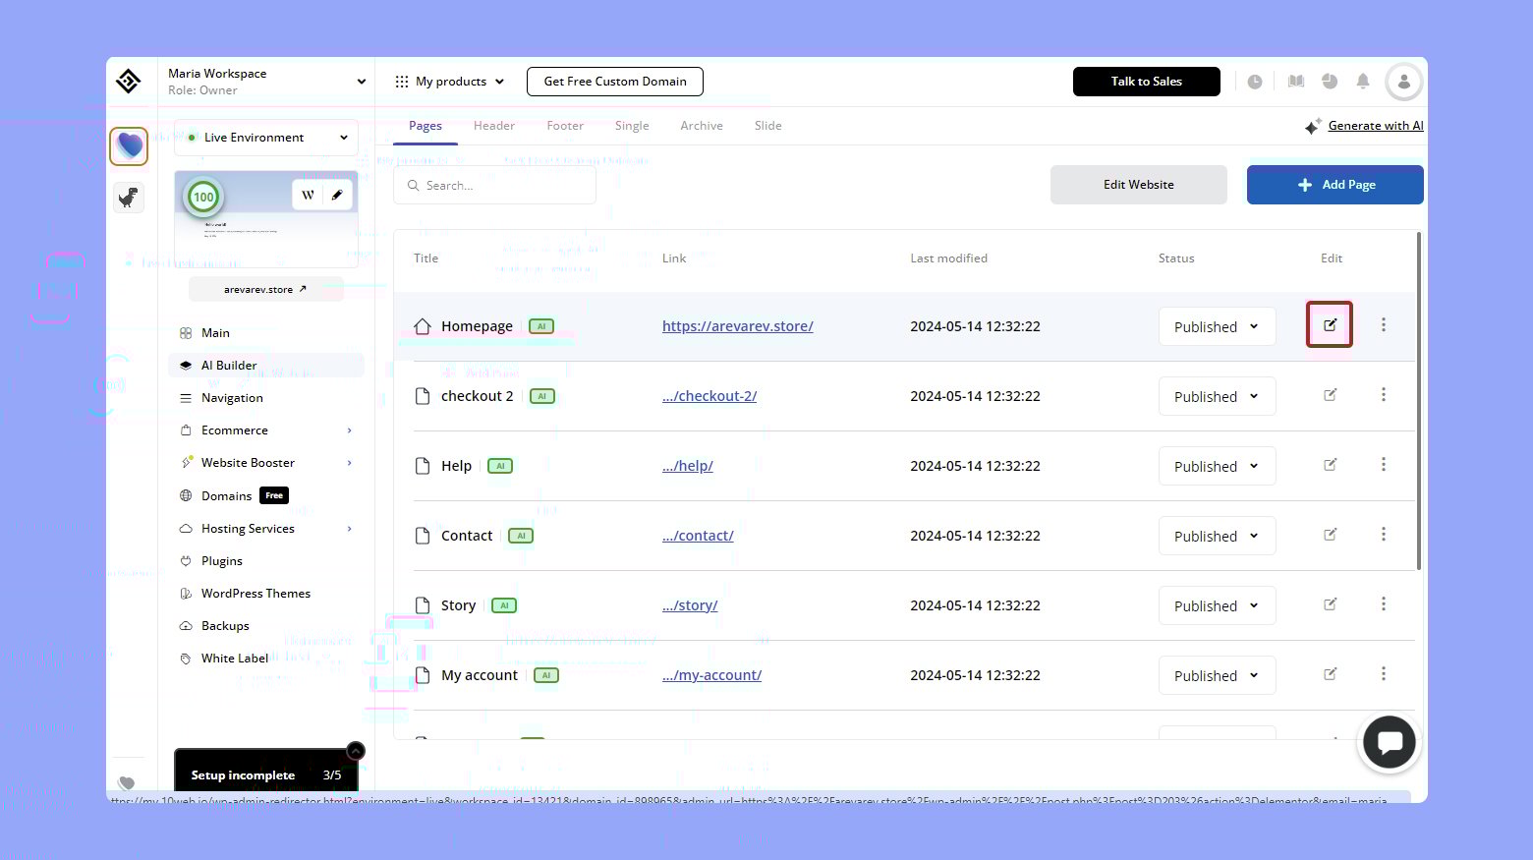Open Published status dropdown for Contact
1533x860 pixels.
pyautogui.click(x=1216, y=536)
